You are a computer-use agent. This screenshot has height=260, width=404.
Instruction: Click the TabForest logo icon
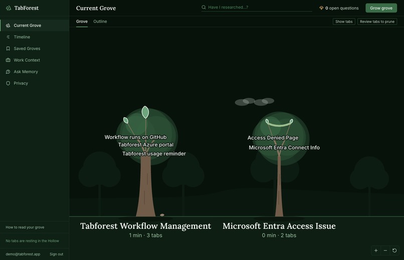9,8
